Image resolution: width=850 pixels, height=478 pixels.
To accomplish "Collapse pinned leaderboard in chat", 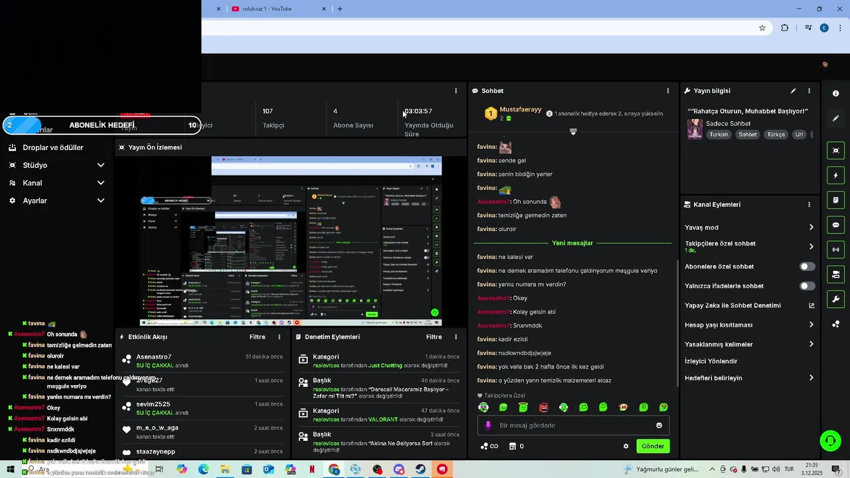I will click(x=573, y=131).
